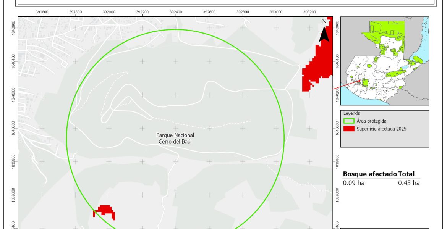The width and height of the screenshot is (447, 229).
Task: Click the green "Área protegida" legend symbol
Action: click(x=348, y=121)
